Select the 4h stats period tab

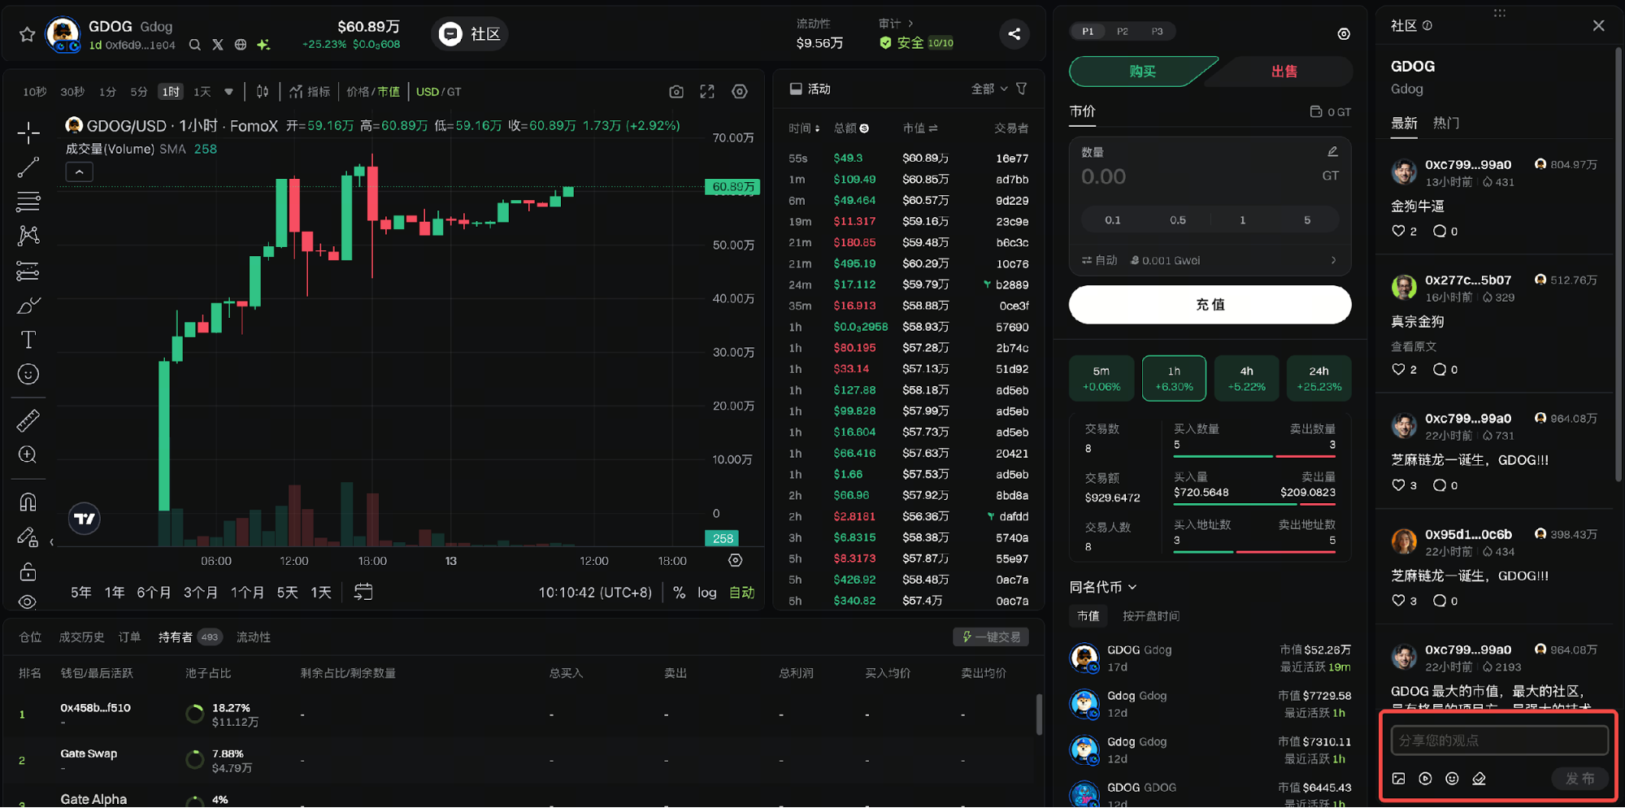coord(1246,379)
